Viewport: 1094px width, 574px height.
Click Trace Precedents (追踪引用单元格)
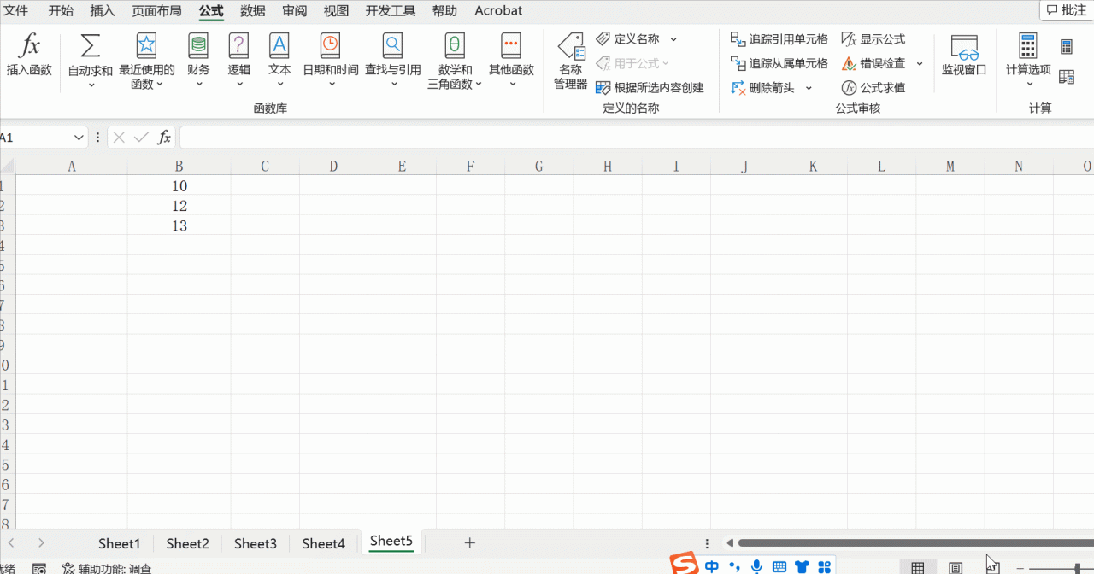(x=779, y=39)
